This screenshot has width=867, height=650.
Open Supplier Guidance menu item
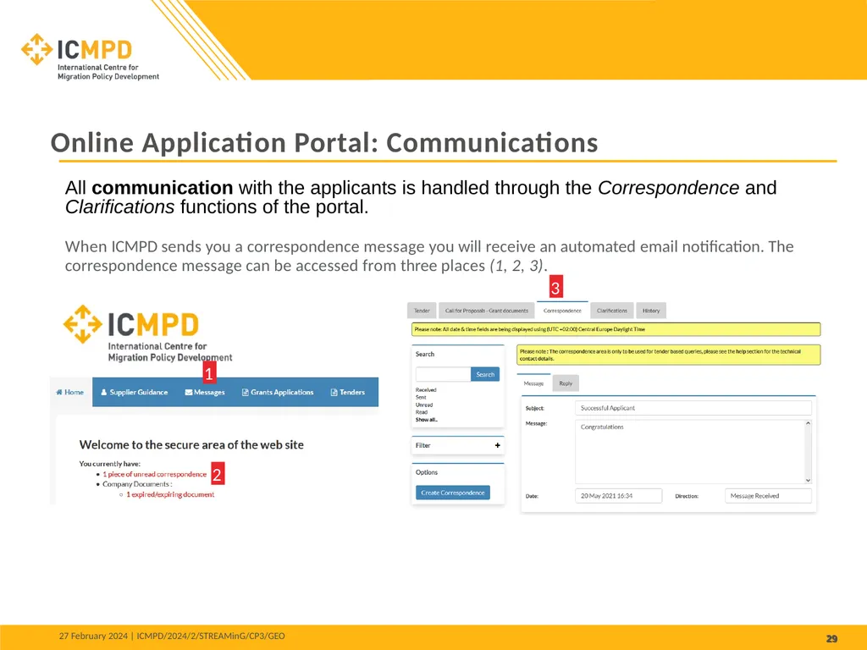135,393
